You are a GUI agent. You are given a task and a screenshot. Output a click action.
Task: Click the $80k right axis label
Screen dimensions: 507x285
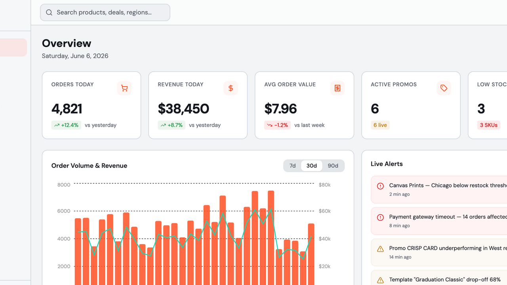pos(325,185)
